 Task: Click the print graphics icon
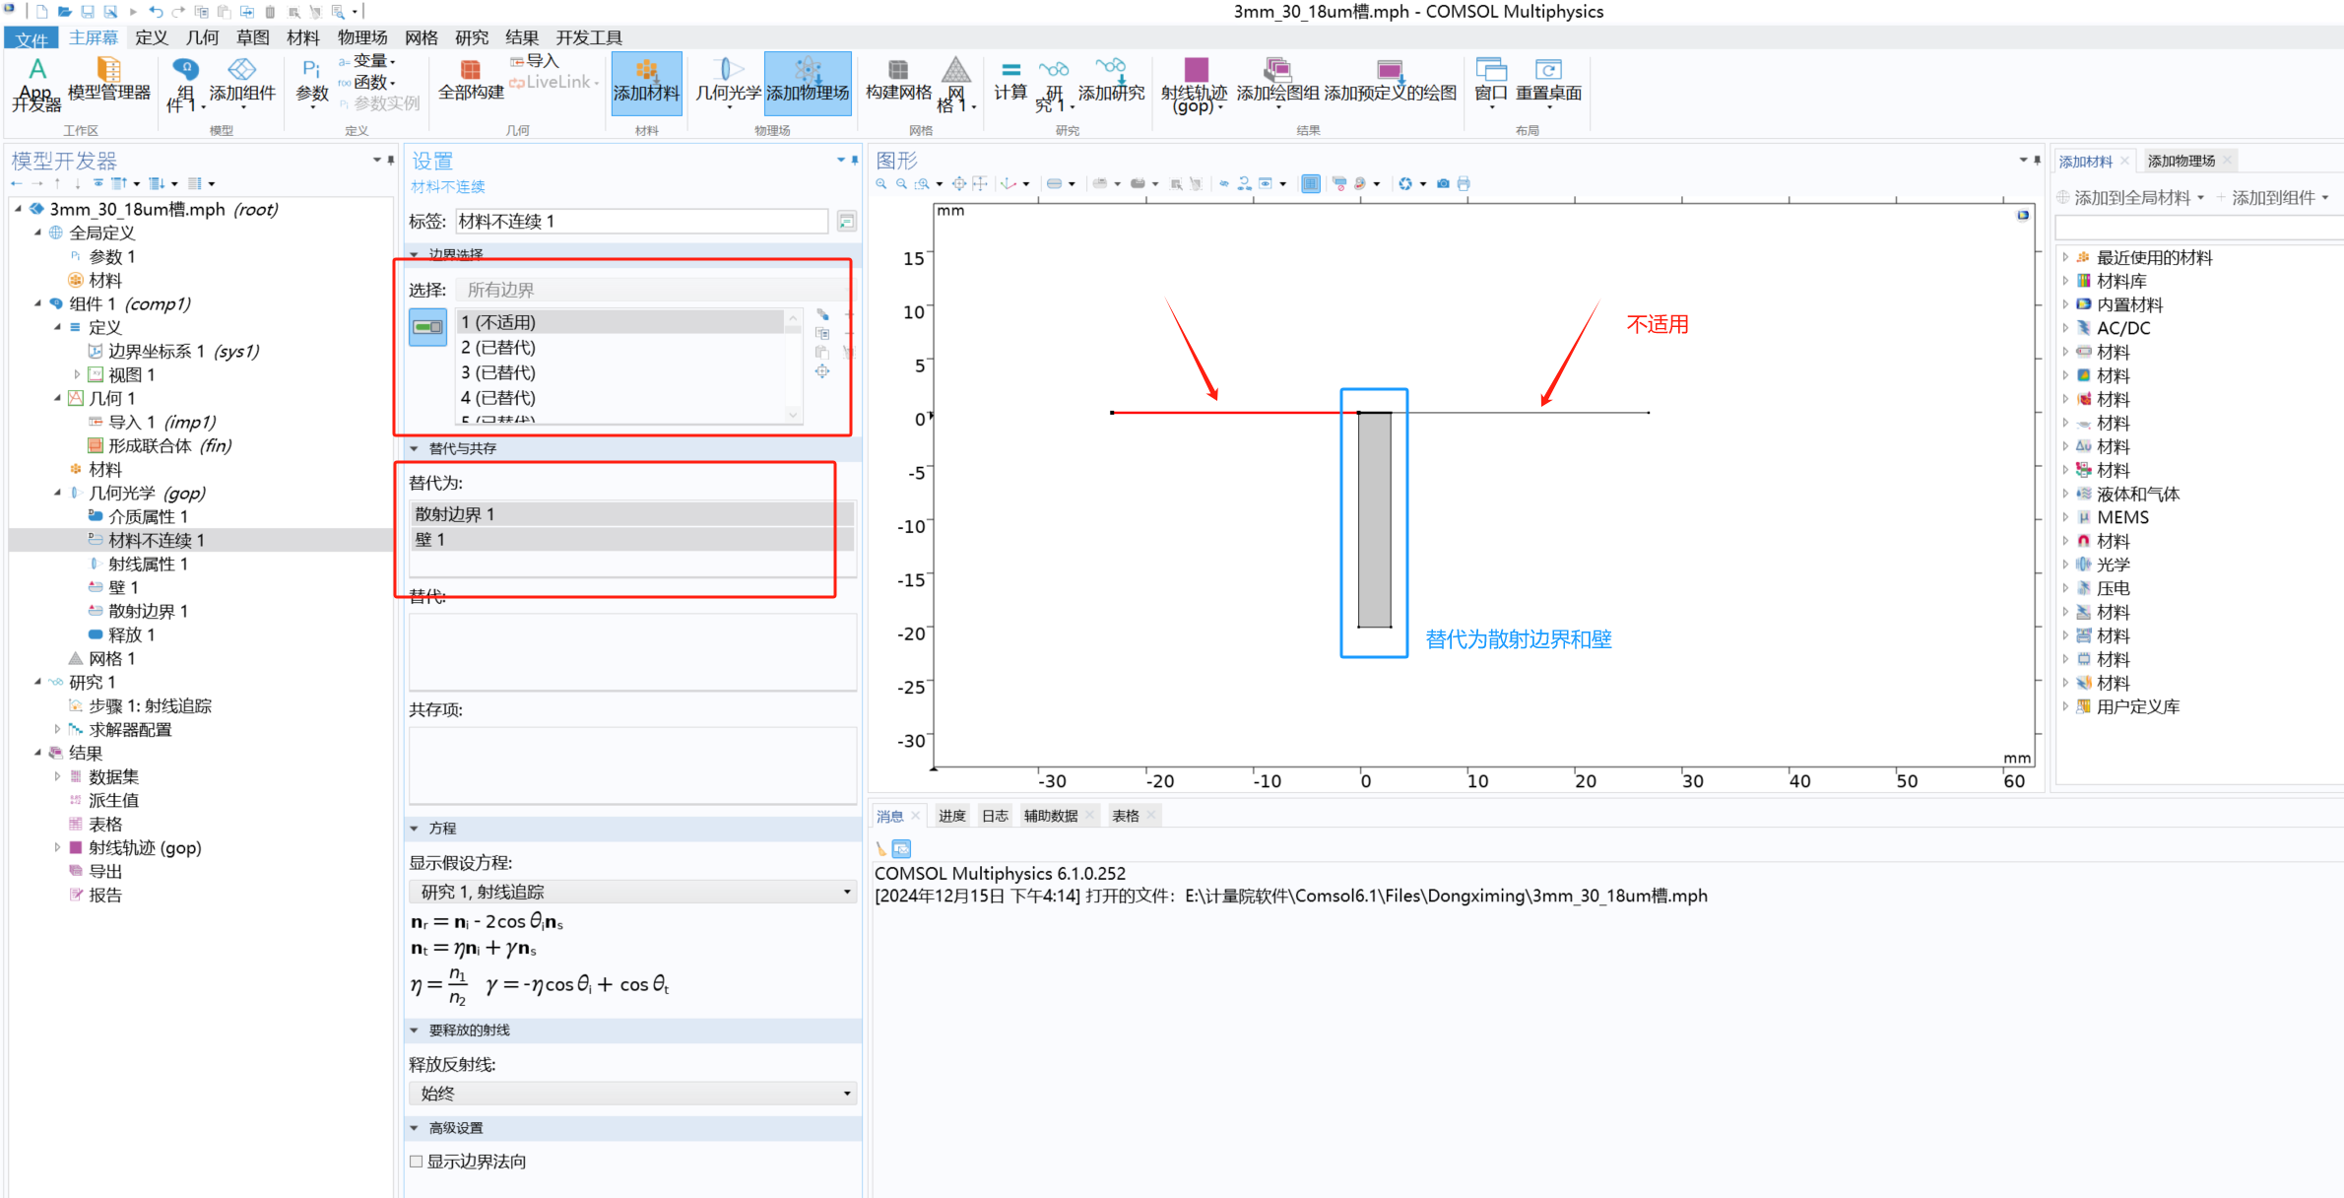click(1464, 183)
